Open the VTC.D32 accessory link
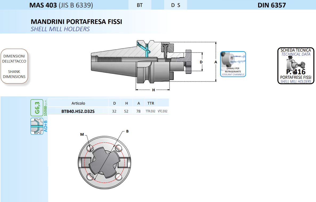Viewport: 316px width, 202px height. pos(163,111)
